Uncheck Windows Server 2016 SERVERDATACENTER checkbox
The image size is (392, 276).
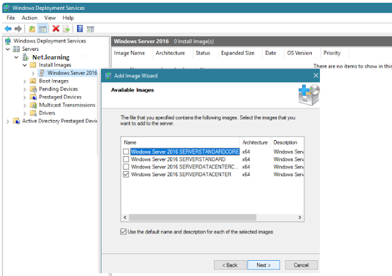click(x=126, y=174)
